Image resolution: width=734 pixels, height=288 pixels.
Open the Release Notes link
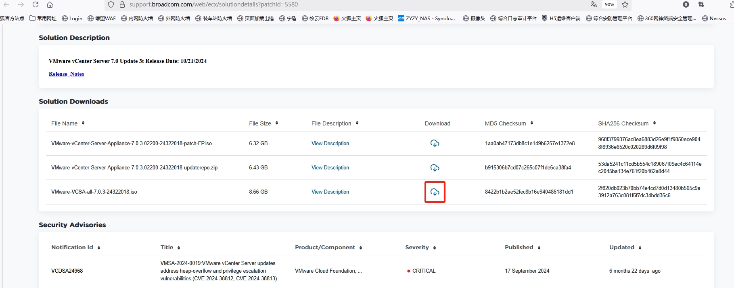click(66, 74)
